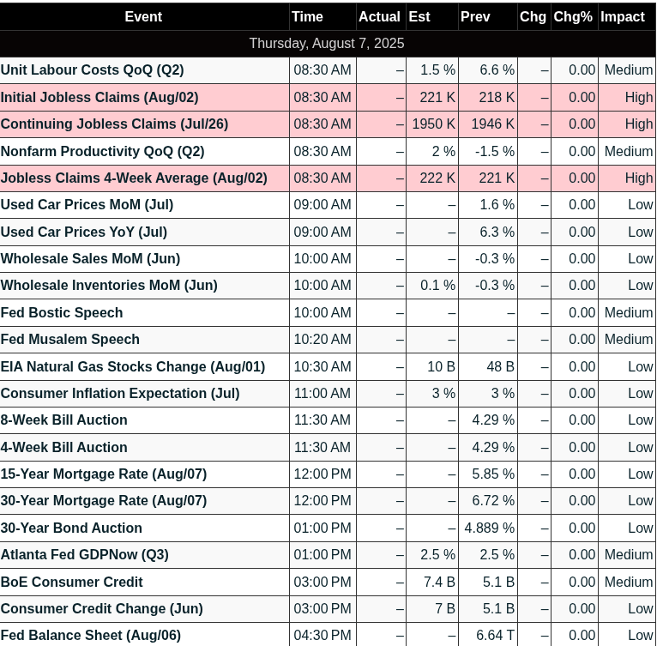
Task: Open Nonfarm Productivity QoQ (Q2) event
Action: (102, 151)
